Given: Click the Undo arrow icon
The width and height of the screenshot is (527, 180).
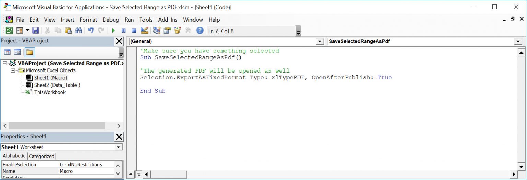Looking at the screenshot, I should pyautogui.click(x=91, y=31).
